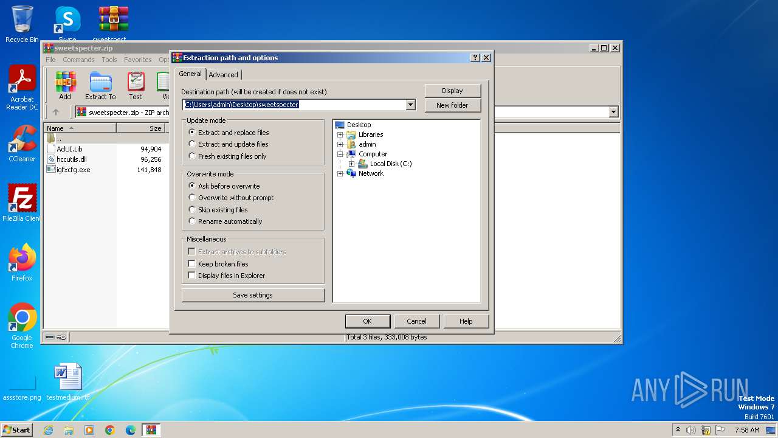Click Internet Explorer taskbar icon
The height and width of the screenshot is (438, 778).
pyautogui.click(x=48, y=430)
